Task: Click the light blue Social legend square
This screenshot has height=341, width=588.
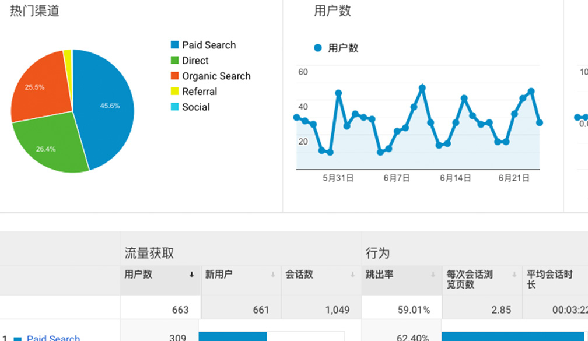Action: pos(174,107)
